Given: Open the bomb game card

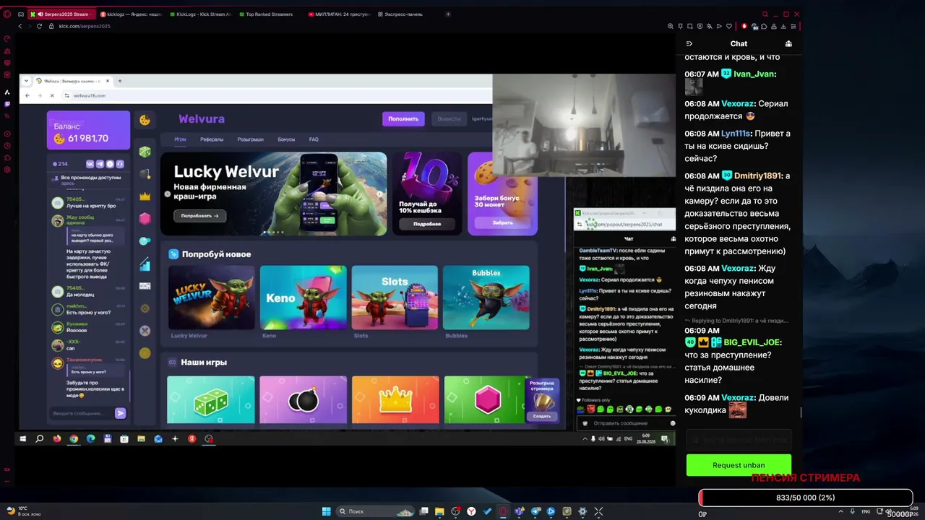Looking at the screenshot, I should (304, 400).
